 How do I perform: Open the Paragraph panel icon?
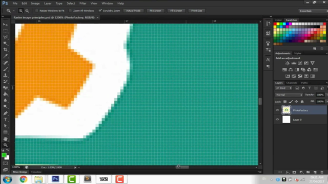(268, 66)
